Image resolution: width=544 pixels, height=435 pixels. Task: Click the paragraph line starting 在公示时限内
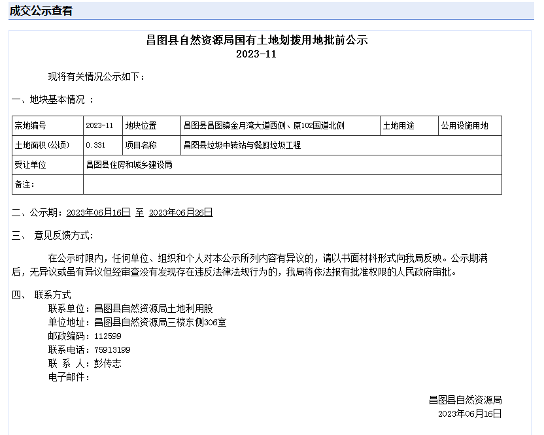pyautogui.click(x=268, y=258)
